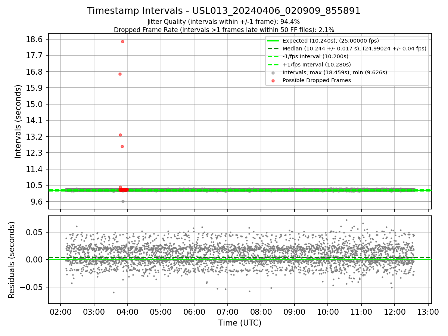
Task: Click the 'Dropped Frame Rate' subtitle line
Action: click(224, 29)
